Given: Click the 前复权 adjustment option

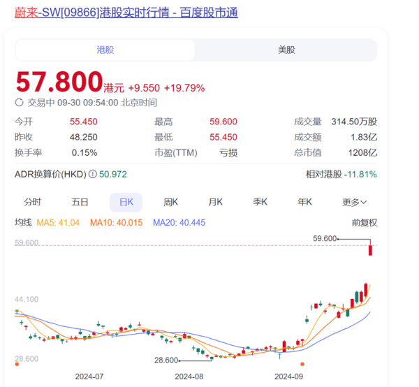Looking at the screenshot, I should pos(365,223).
